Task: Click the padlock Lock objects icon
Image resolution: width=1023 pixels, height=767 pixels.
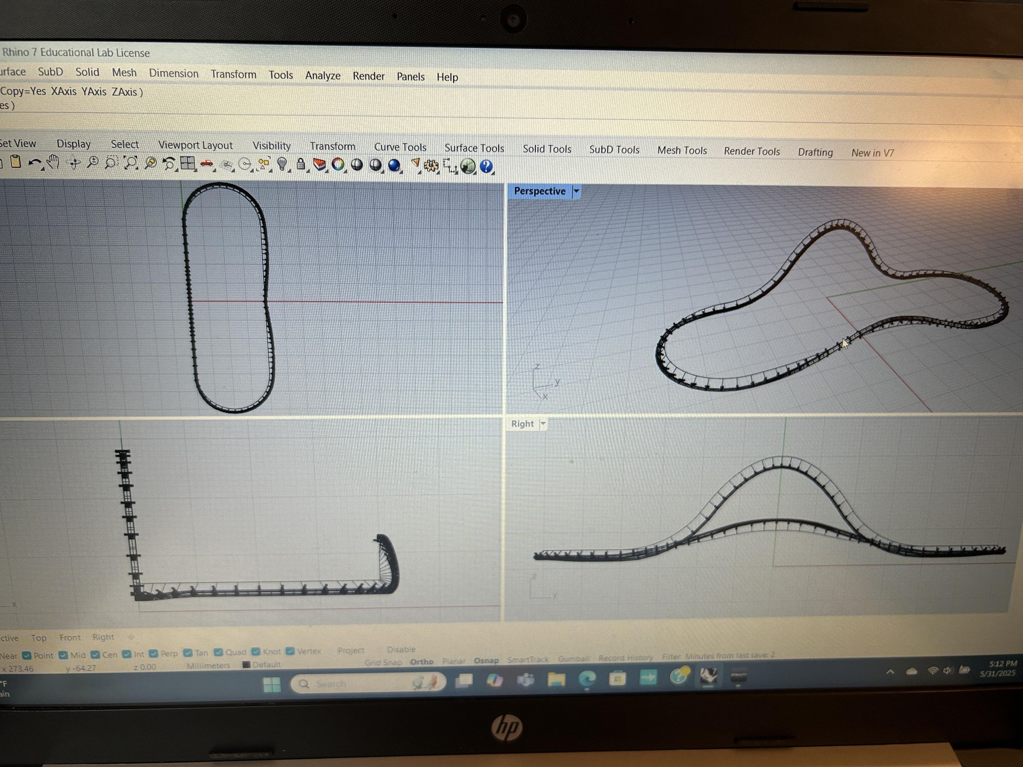Action: click(x=301, y=164)
